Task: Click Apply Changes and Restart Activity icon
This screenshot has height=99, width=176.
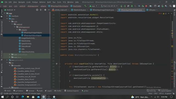Action: (x=125, y=6)
